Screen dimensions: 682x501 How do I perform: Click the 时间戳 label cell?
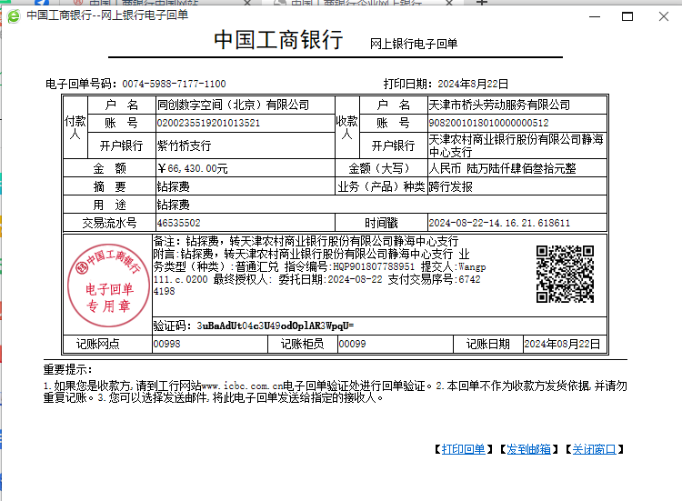pyautogui.click(x=381, y=223)
